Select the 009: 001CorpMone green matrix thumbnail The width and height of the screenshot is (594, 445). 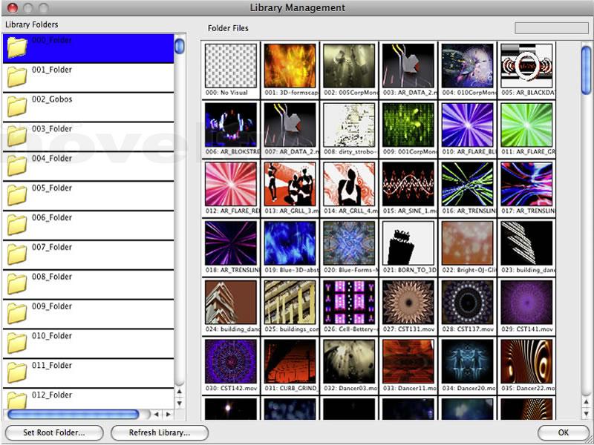click(x=408, y=125)
